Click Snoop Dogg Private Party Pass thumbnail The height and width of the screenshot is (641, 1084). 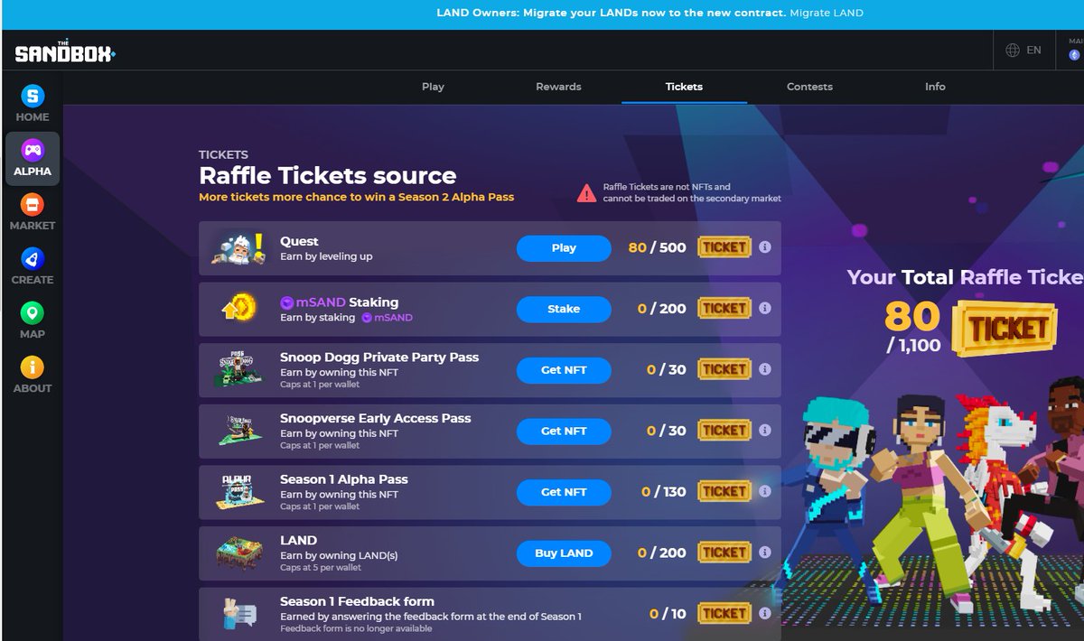tap(238, 370)
